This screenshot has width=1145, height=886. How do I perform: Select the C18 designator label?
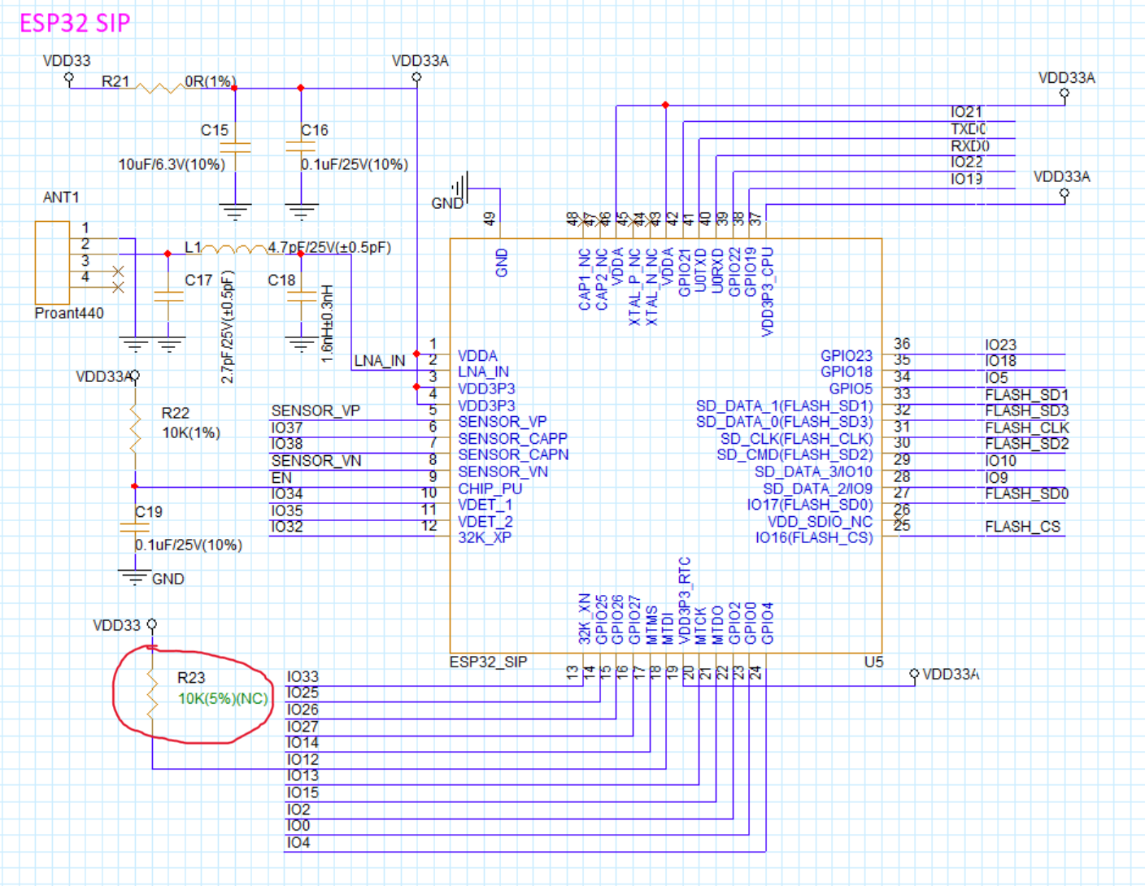pyautogui.click(x=281, y=280)
